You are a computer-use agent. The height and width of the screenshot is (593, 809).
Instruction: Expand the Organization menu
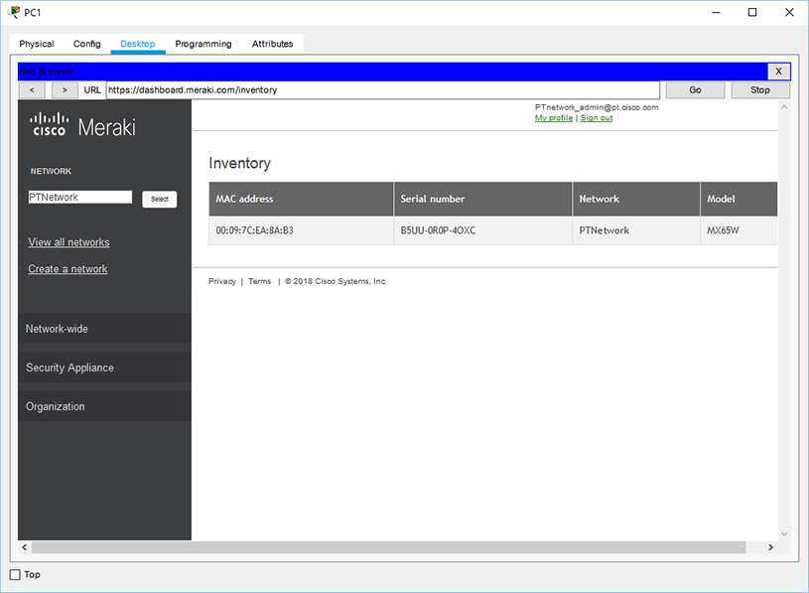click(x=104, y=406)
